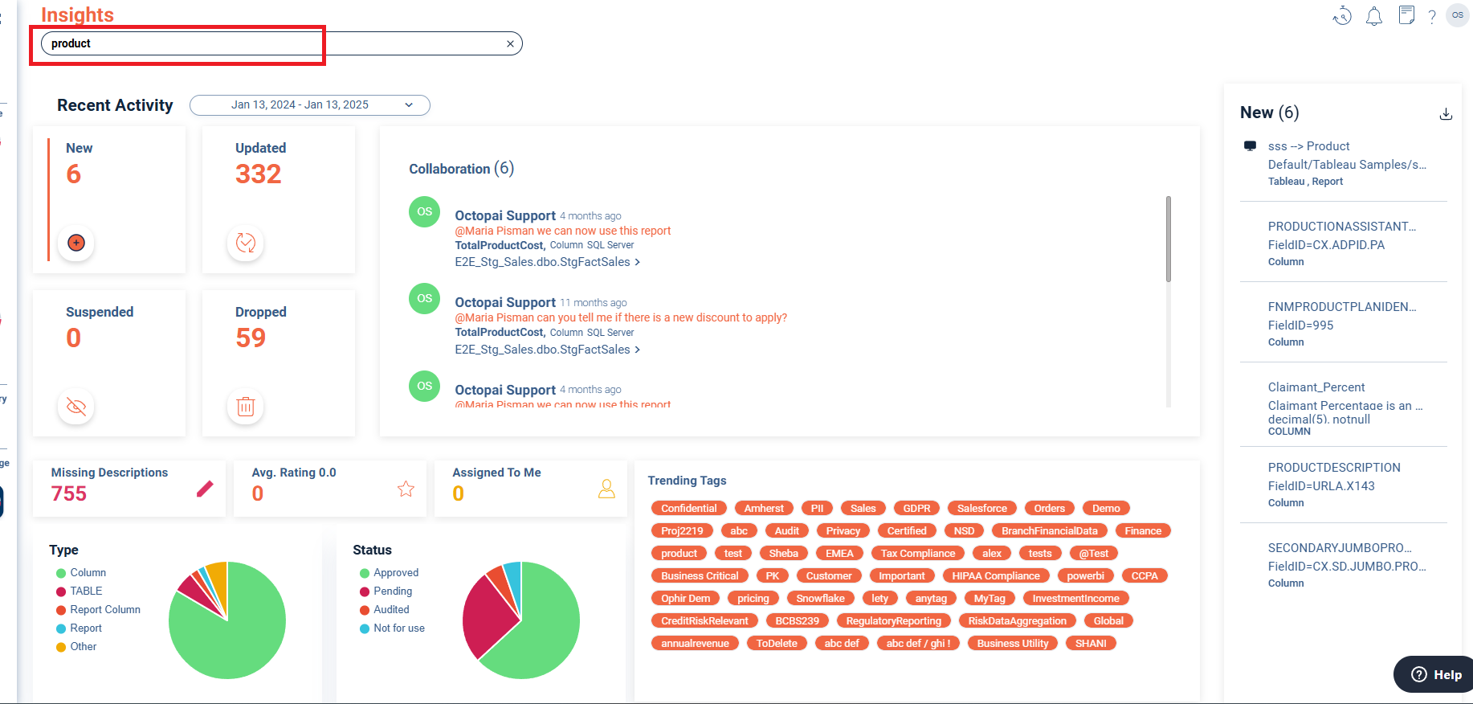Clear the product search field
Viewport: 1473px width, 704px height.
click(510, 44)
